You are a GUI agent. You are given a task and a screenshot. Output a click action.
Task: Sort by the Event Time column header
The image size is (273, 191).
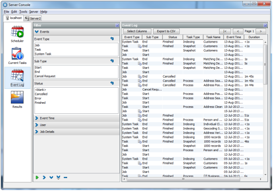pyautogui.click(x=234, y=37)
